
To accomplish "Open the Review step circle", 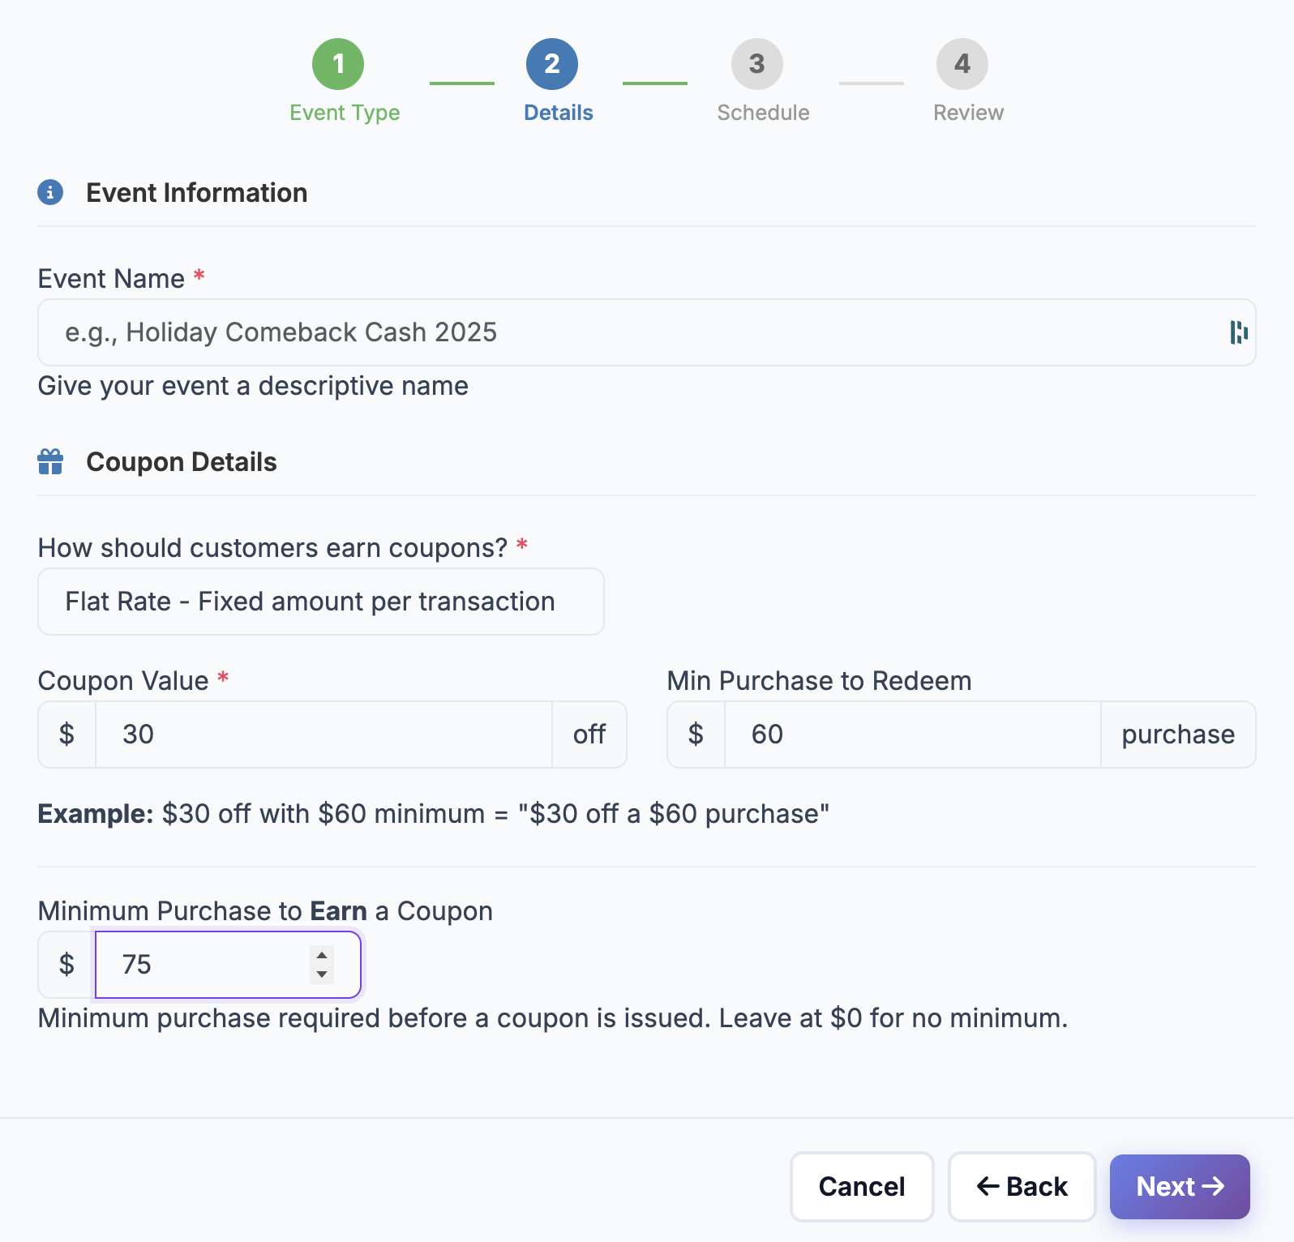I will pyautogui.click(x=962, y=63).
